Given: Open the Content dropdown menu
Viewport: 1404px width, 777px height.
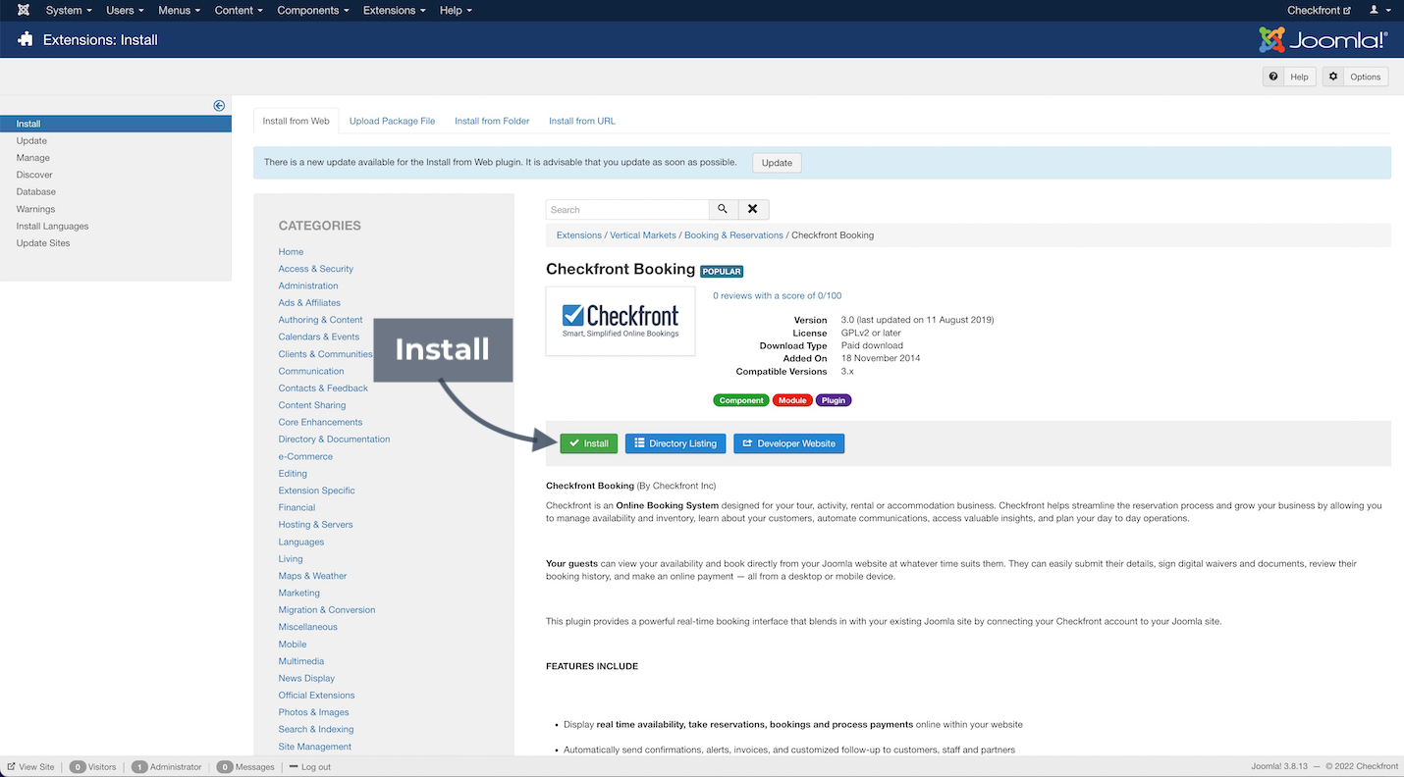Looking at the screenshot, I should pos(239,10).
